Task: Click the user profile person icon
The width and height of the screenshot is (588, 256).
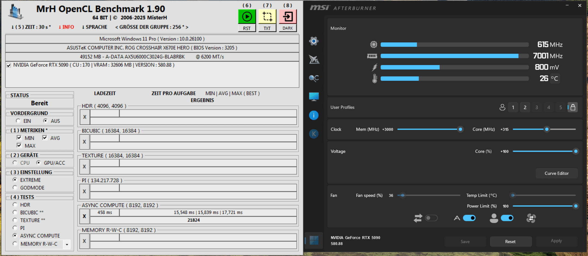Action: pyautogui.click(x=502, y=107)
